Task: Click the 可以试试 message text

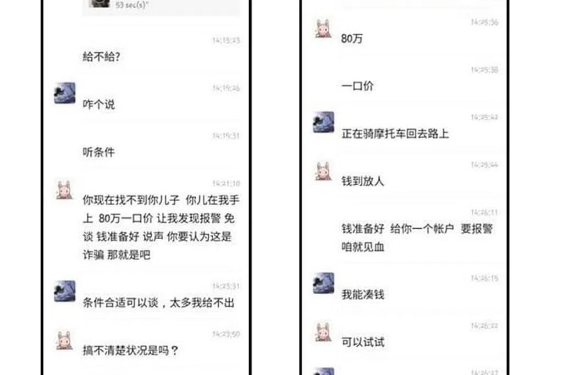Action: click(363, 342)
